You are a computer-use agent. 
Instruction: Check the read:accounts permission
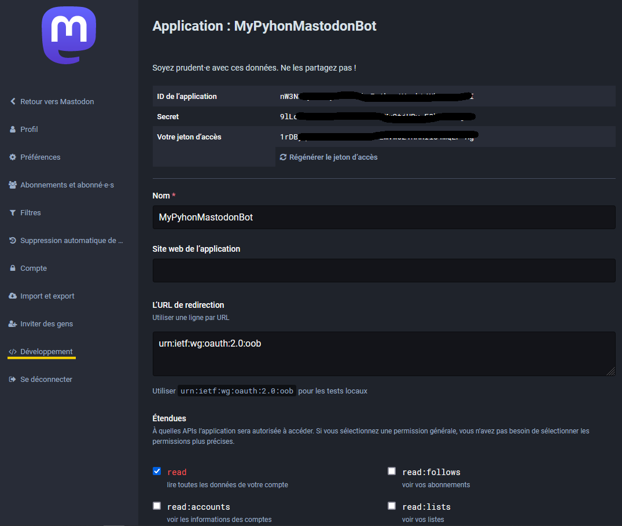coord(156,506)
